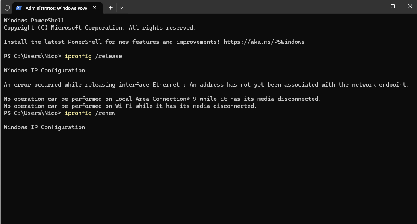Open the new tab dropdown chevron
The image size is (417, 224).
tap(121, 7)
